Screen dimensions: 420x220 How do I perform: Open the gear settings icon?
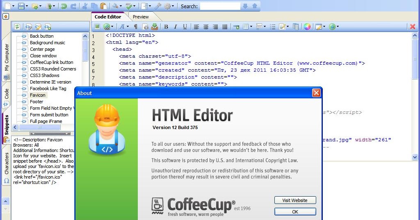167,6
